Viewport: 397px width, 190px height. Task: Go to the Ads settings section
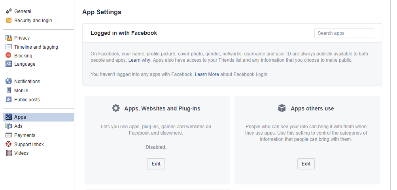[18, 126]
